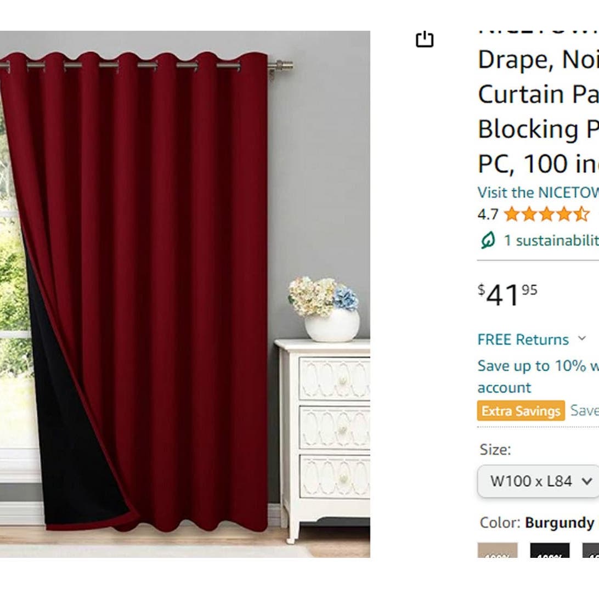Image resolution: width=599 pixels, height=599 pixels.
Task: Visit the NICETOWN store link
Action: (x=538, y=193)
